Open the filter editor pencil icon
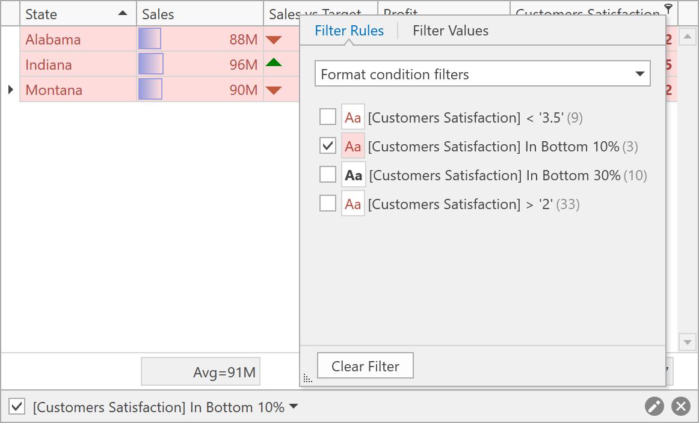This screenshot has width=699, height=423. click(654, 407)
